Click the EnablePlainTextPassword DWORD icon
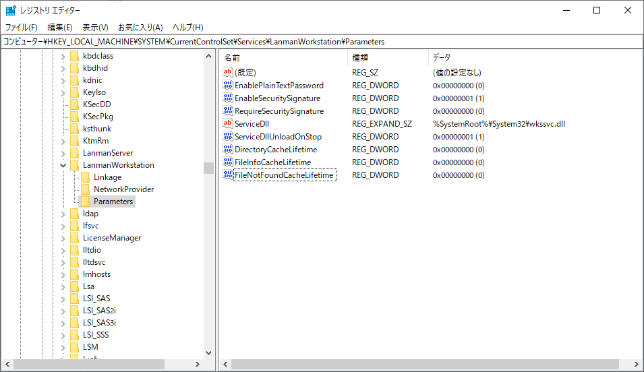The width and height of the screenshot is (644, 372). 227,85
